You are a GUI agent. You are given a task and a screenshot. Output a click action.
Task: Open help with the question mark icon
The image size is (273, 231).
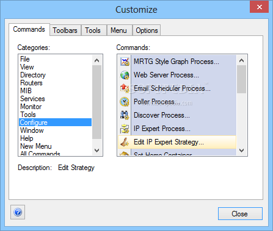pyautogui.click(x=18, y=212)
